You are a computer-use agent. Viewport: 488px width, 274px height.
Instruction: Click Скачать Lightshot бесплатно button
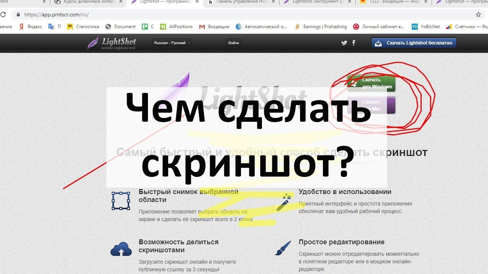tap(414, 43)
